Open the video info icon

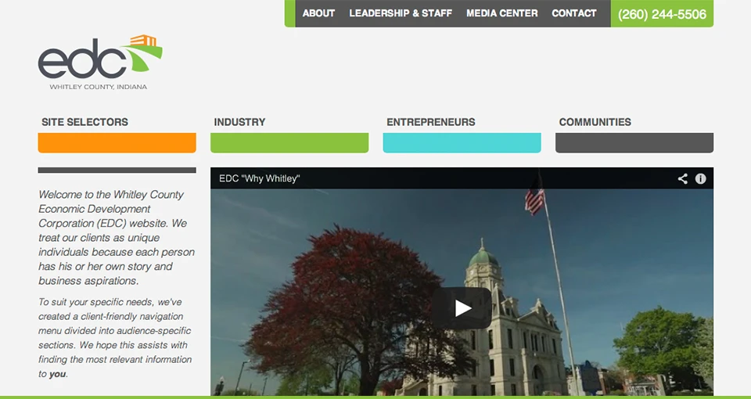(701, 178)
